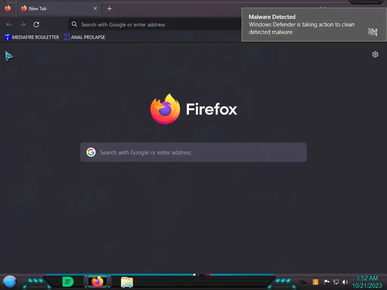
Task: Open new tab personalize gear
Action: pos(375,54)
